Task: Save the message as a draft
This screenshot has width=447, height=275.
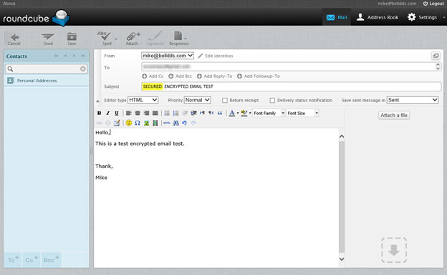Action: point(72,39)
